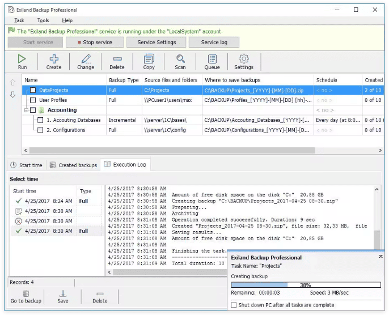Image resolution: width=389 pixels, height=315 pixels.
Task: Switch to the Created backups tab
Action: [73, 165]
